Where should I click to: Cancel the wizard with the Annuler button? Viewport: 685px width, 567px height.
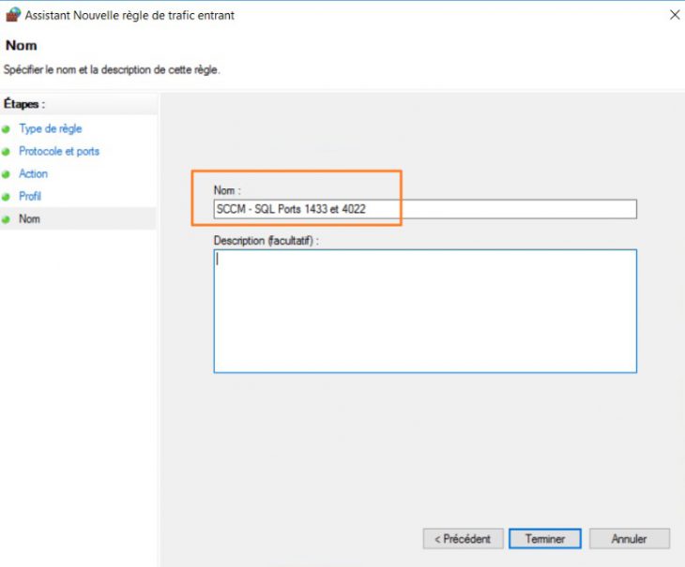click(629, 539)
